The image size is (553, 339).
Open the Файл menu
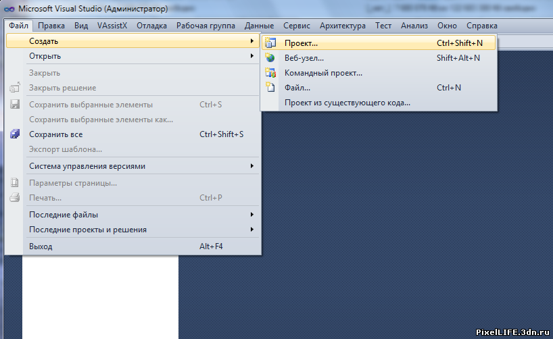click(19, 26)
